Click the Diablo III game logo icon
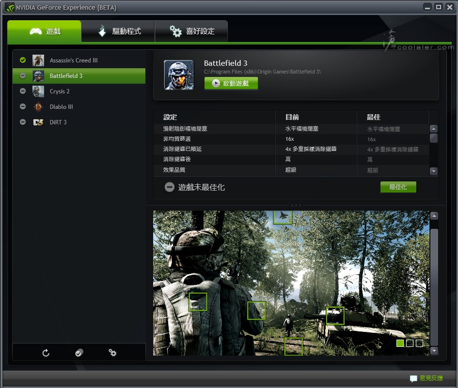The image size is (458, 388). click(38, 107)
